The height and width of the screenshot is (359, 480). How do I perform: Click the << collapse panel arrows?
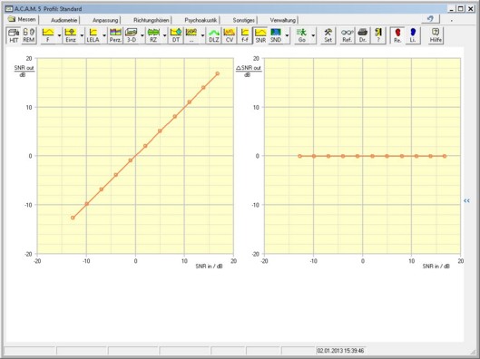point(466,201)
